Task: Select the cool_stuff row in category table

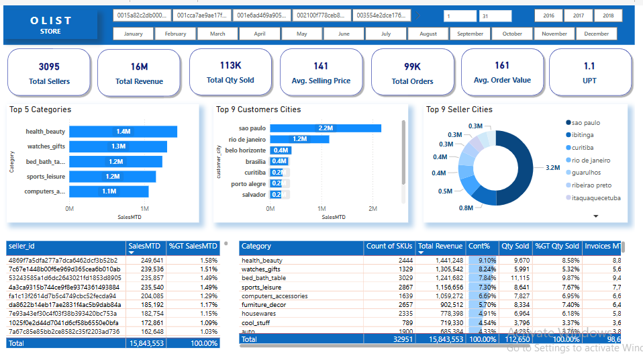Action: point(431,322)
